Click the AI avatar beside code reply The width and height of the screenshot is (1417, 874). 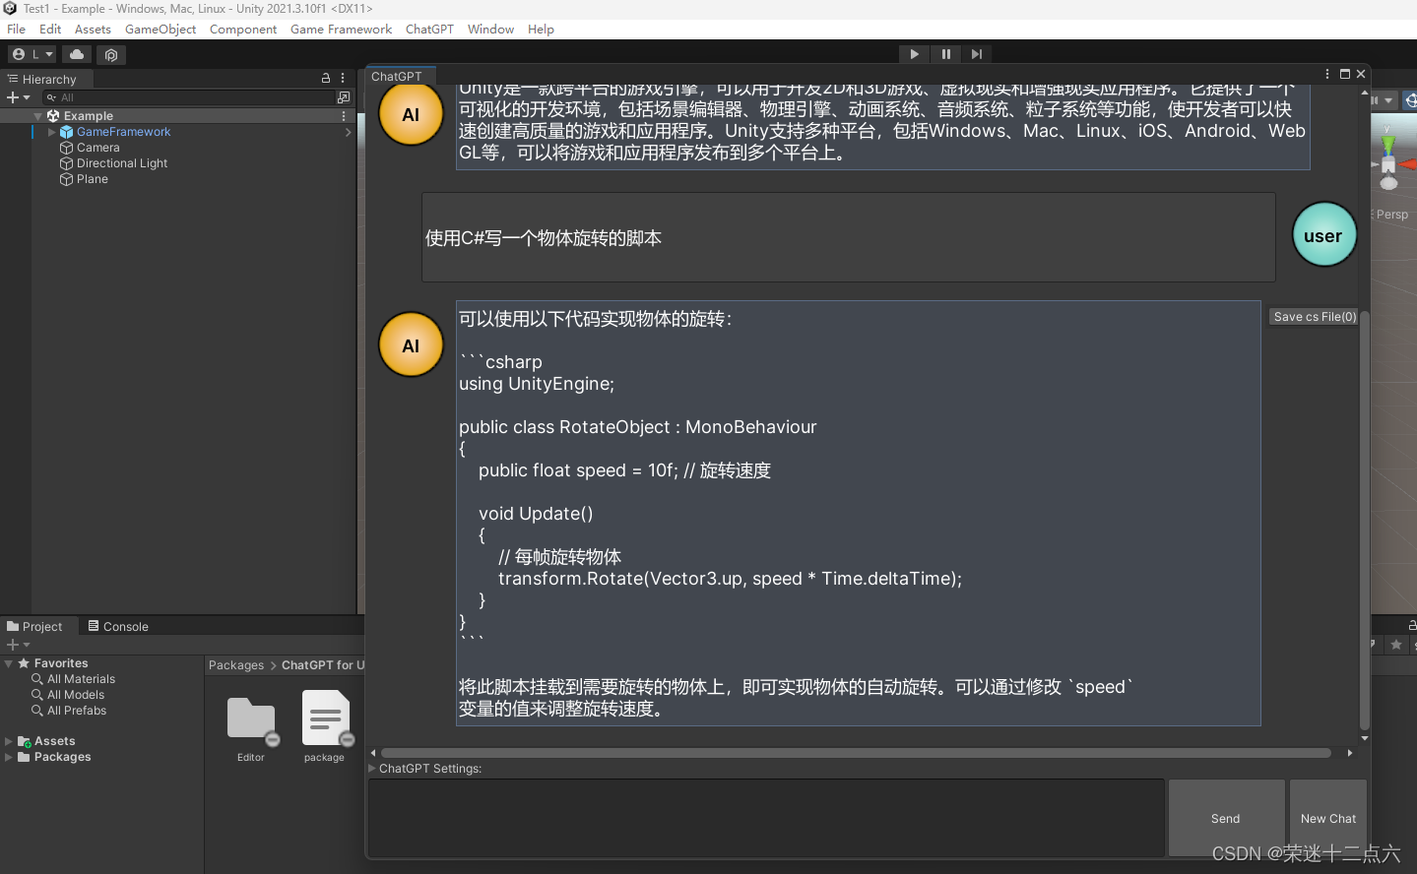[x=411, y=344]
